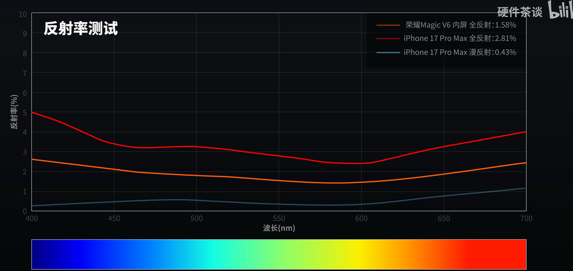Viewport: 573px width, 271px height.
Task: Select the iPhone 17 Pro Max 漫反射:0.43% legend text
Action: [x=460, y=52]
